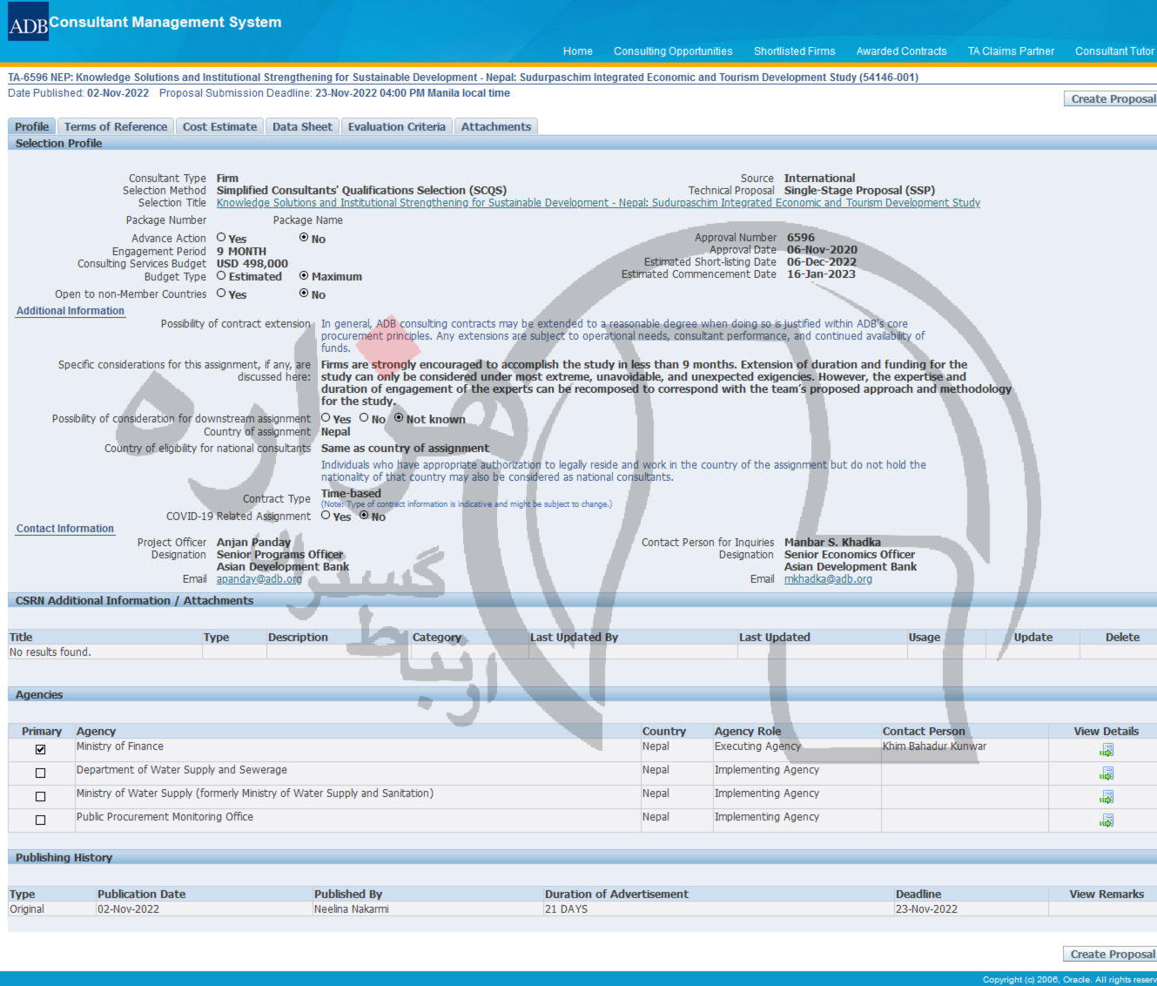This screenshot has width=1157, height=986.
Task: Click Anjan Panday project officer name
Action: pyautogui.click(x=253, y=543)
